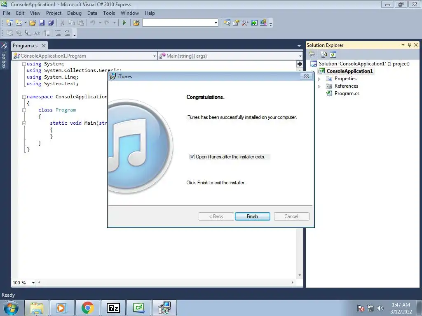Open the Main(string[] args) members dropdown
Viewport: 422px width, 316px height.
click(300, 56)
